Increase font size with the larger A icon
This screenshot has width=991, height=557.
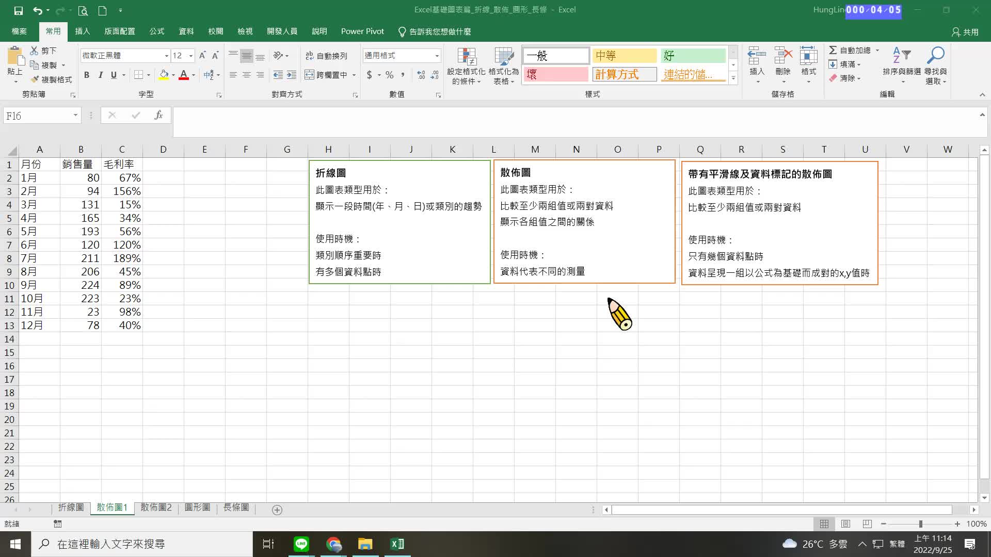pyautogui.click(x=202, y=55)
